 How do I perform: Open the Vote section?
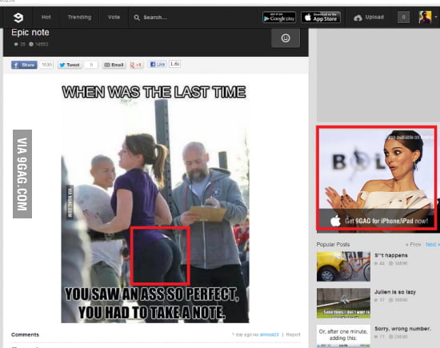(x=114, y=17)
